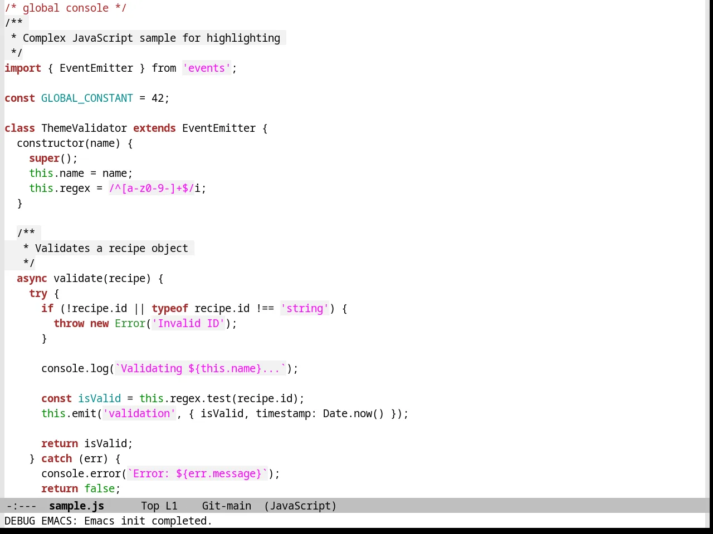Click the sample.js buffer name in mode line
The height and width of the screenshot is (534, 713).
click(x=76, y=506)
